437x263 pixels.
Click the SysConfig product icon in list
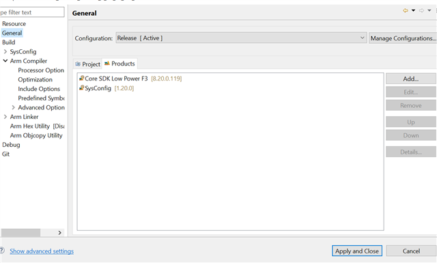(82, 88)
